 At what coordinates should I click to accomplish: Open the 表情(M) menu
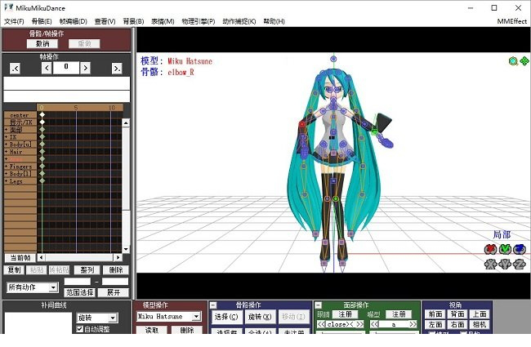163,21
